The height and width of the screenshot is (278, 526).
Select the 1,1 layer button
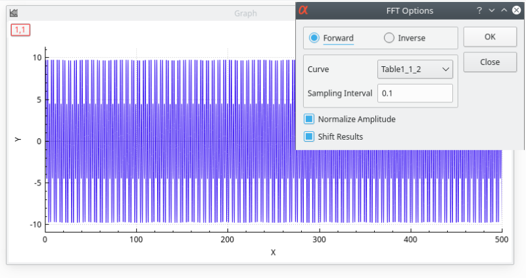click(x=20, y=30)
